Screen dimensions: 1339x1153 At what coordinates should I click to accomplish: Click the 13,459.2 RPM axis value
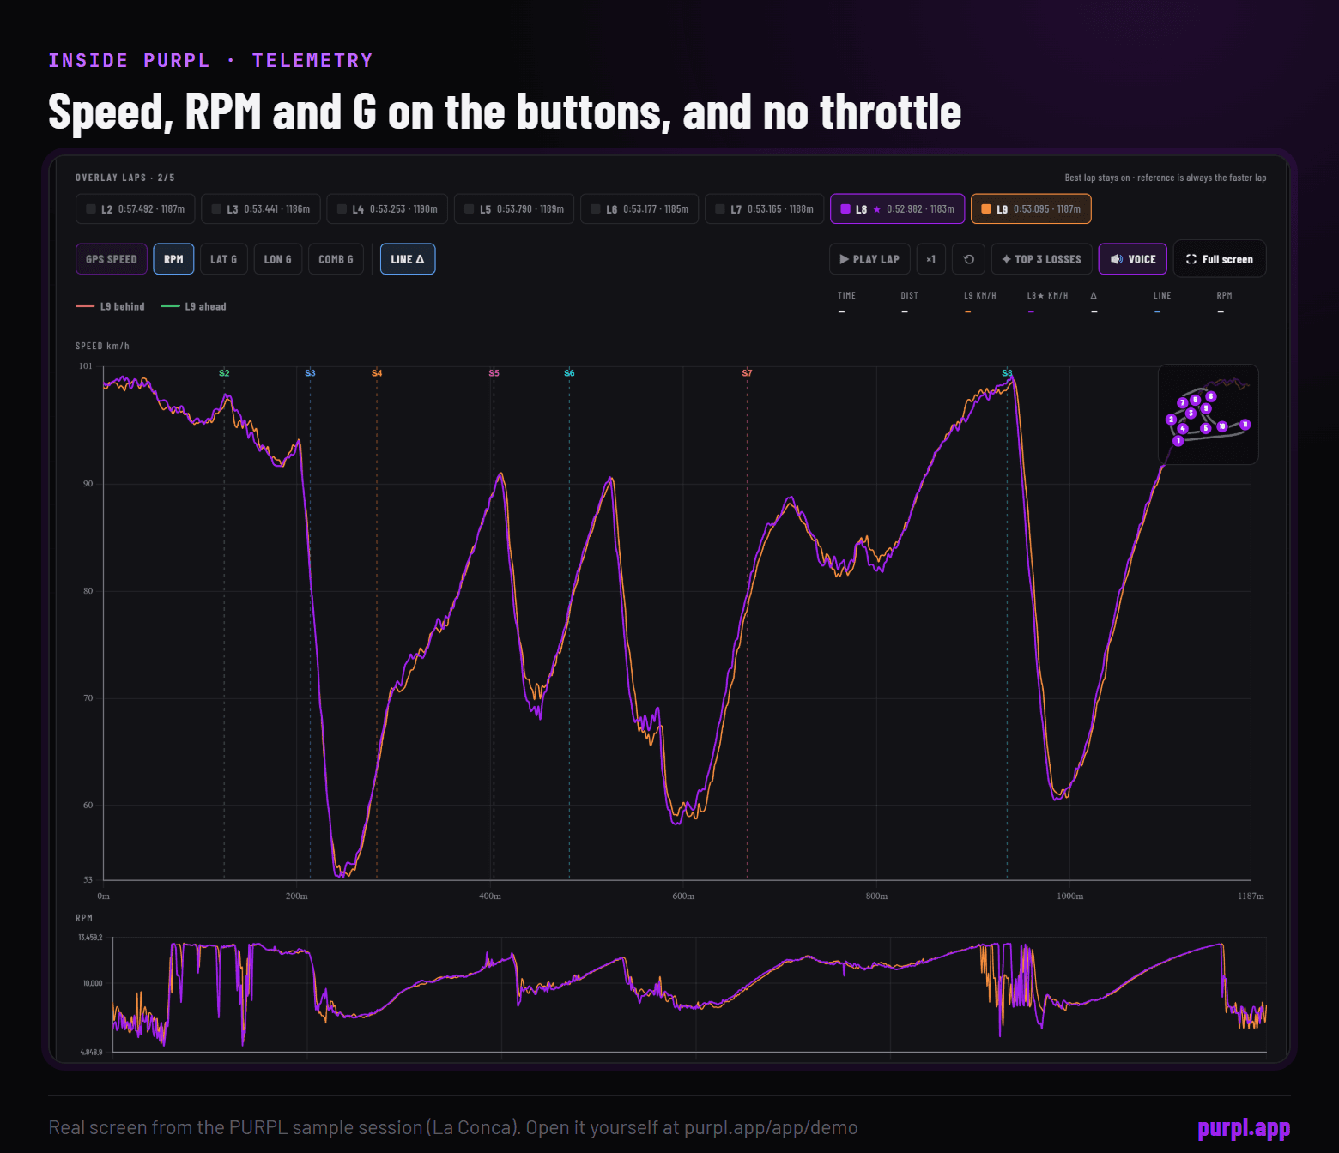tap(90, 938)
